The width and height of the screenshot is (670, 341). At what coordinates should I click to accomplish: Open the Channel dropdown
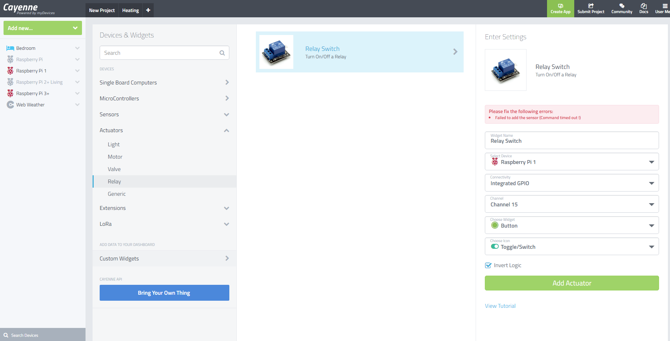tap(572, 204)
